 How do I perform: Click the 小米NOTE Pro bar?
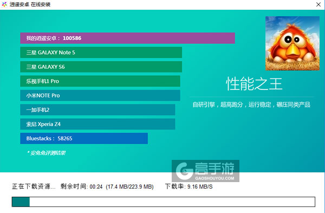(100, 95)
